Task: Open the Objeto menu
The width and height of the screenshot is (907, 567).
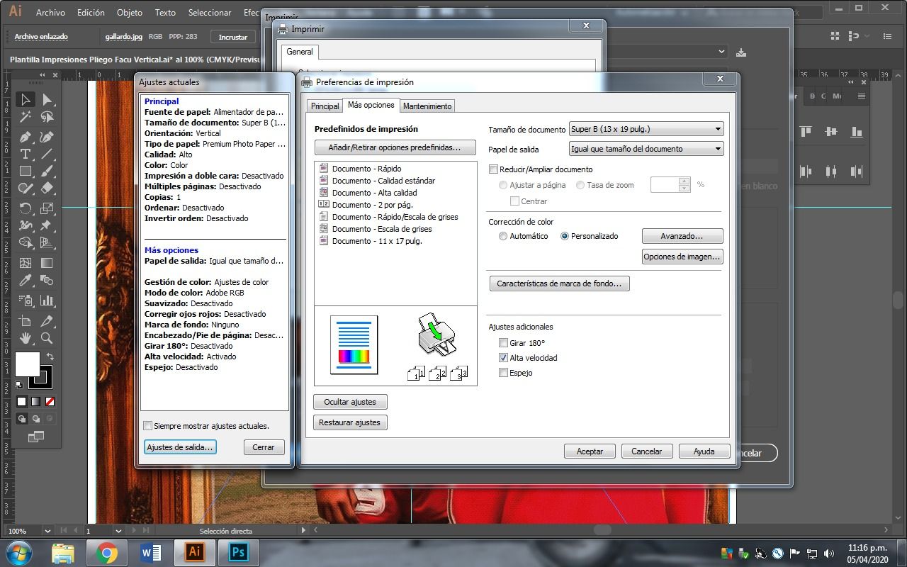Action: pos(129,12)
